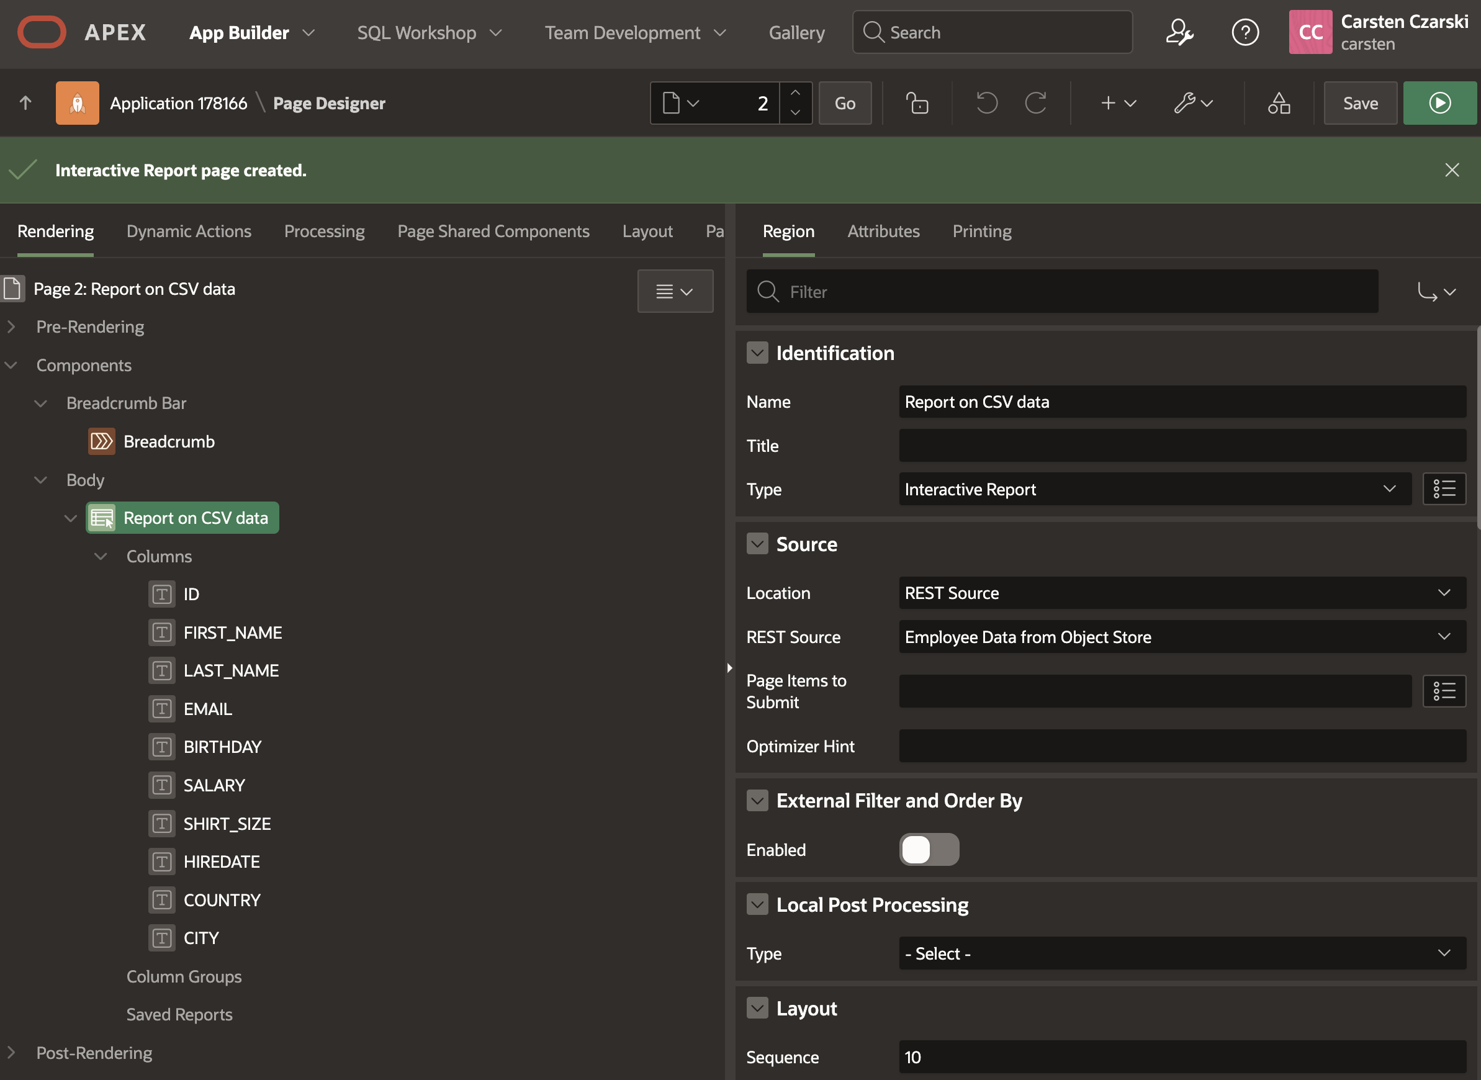Collapse the Identification section checkbox
Viewport: 1481px width, 1080px height.
pyautogui.click(x=757, y=353)
